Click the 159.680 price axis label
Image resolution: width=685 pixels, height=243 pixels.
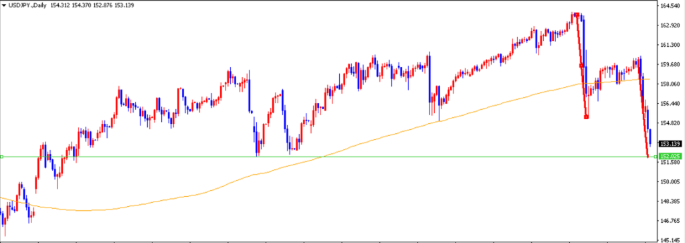coord(671,65)
